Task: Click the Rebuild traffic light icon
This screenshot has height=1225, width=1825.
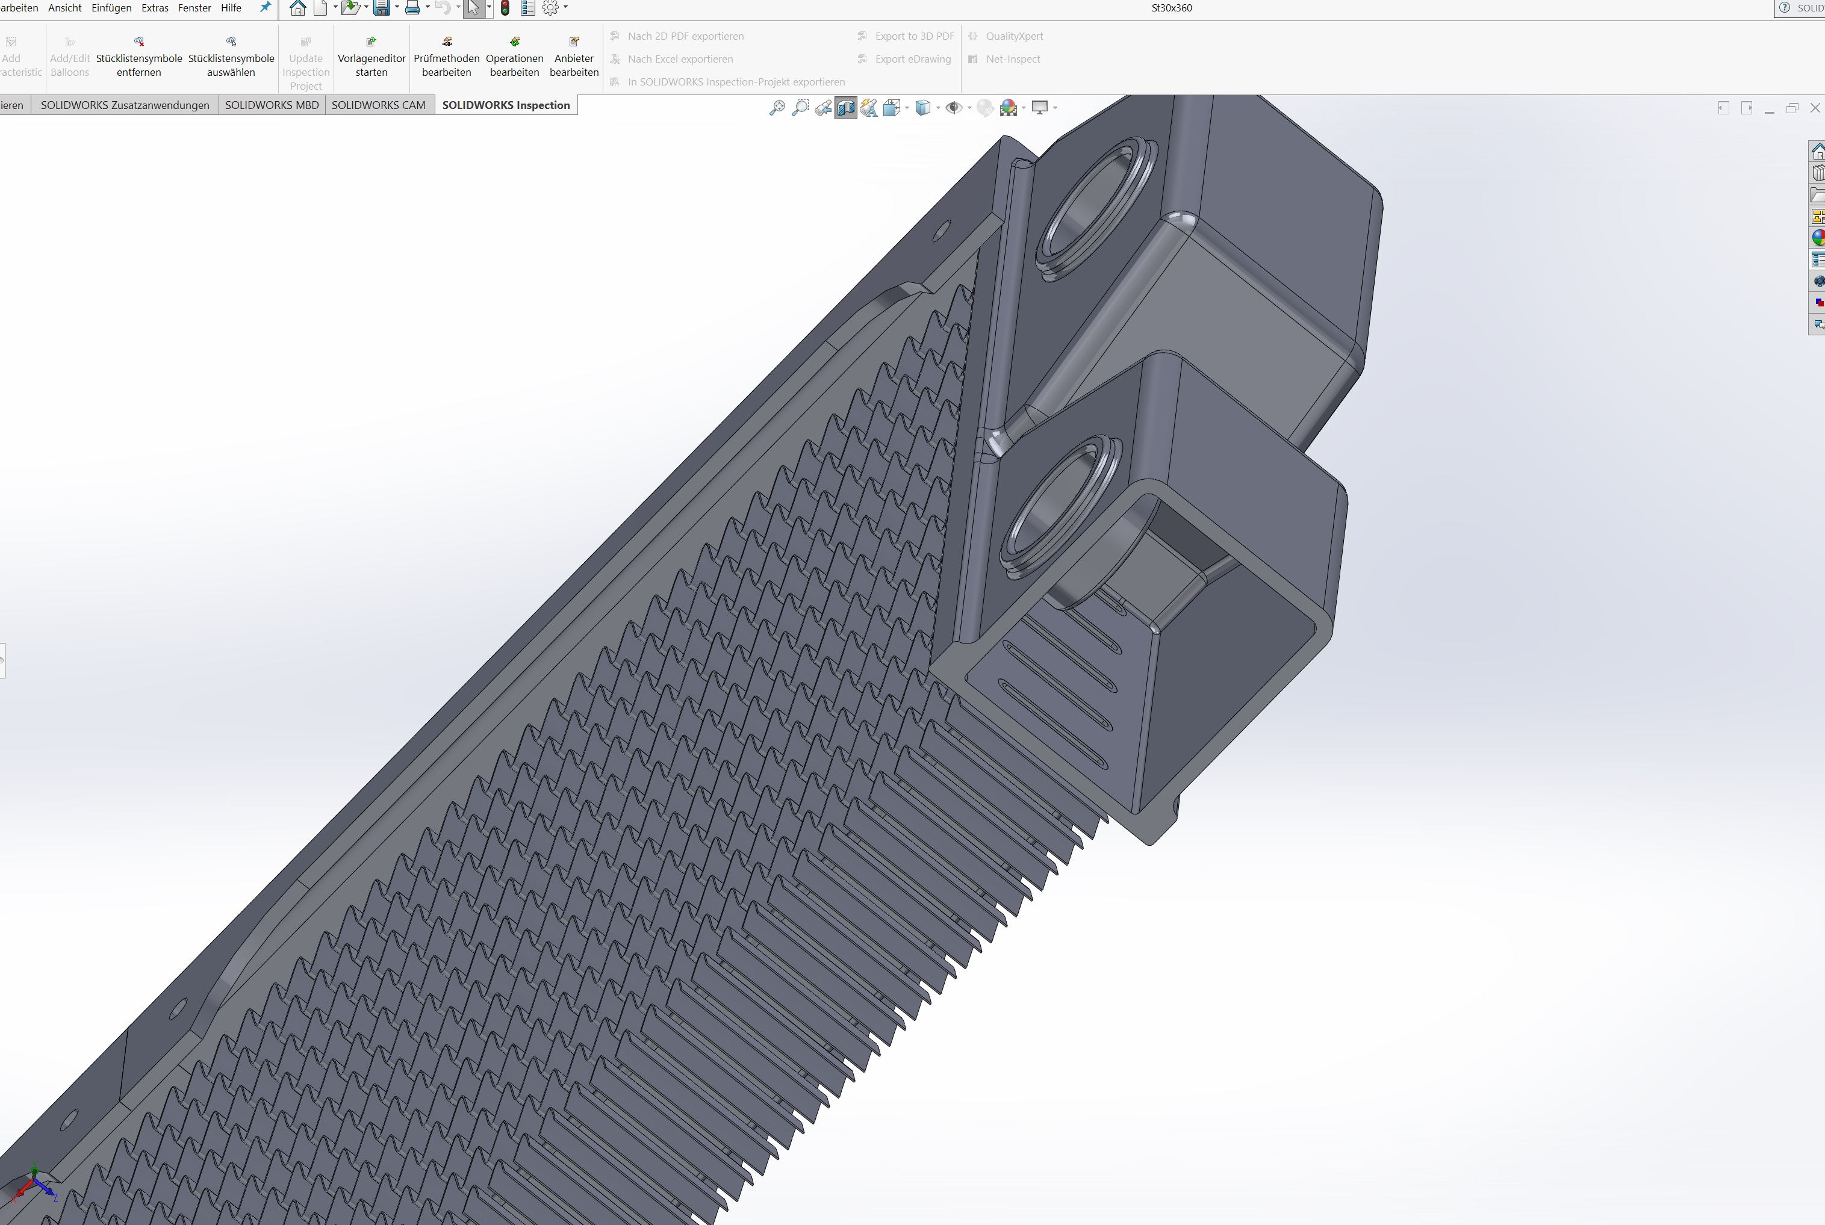Action: click(505, 8)
